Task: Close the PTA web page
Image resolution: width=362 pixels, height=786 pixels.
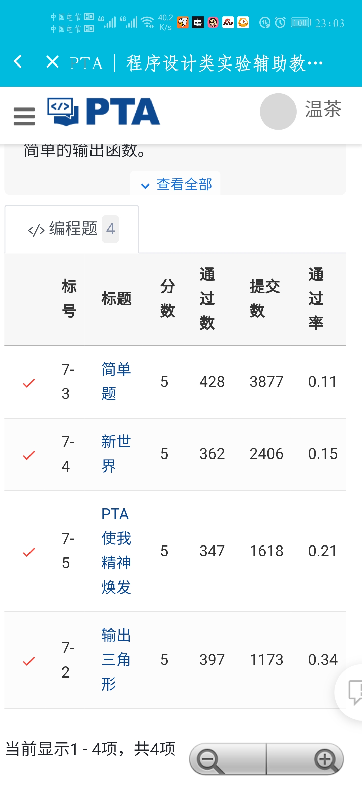Action: click(53, 62)
